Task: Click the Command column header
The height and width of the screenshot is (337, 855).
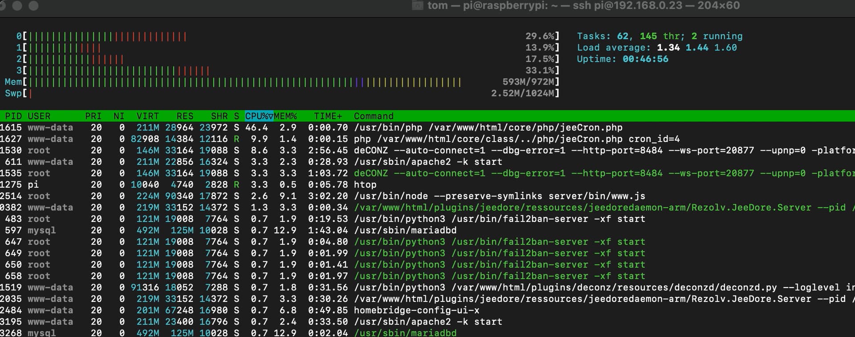Action: pos(374,116)
